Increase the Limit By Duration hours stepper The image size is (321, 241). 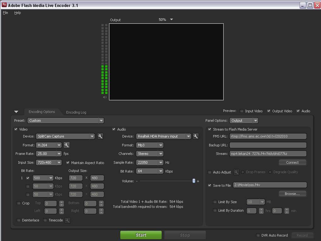point(261,209)
